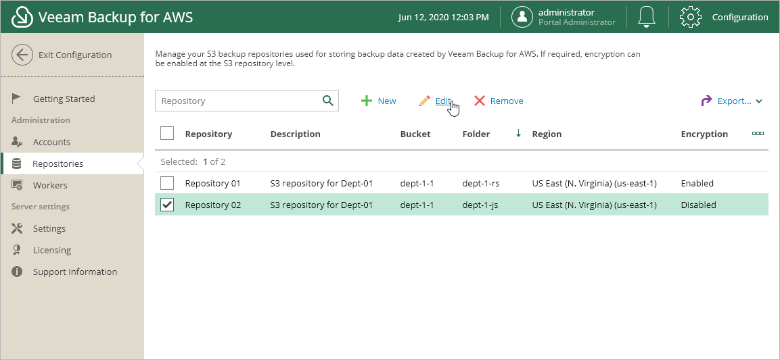780x360 pixels.
Task: Select the Repository 02 name cell
Action: [213, 205]
